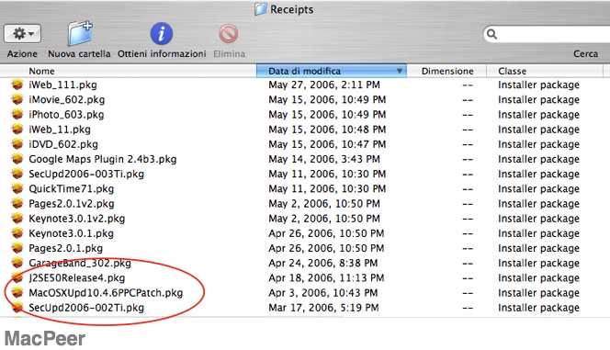Click date May 27, 2006, 2:11 PM
The height and width of the screenshot is (350, 610).
coord(324,85)
